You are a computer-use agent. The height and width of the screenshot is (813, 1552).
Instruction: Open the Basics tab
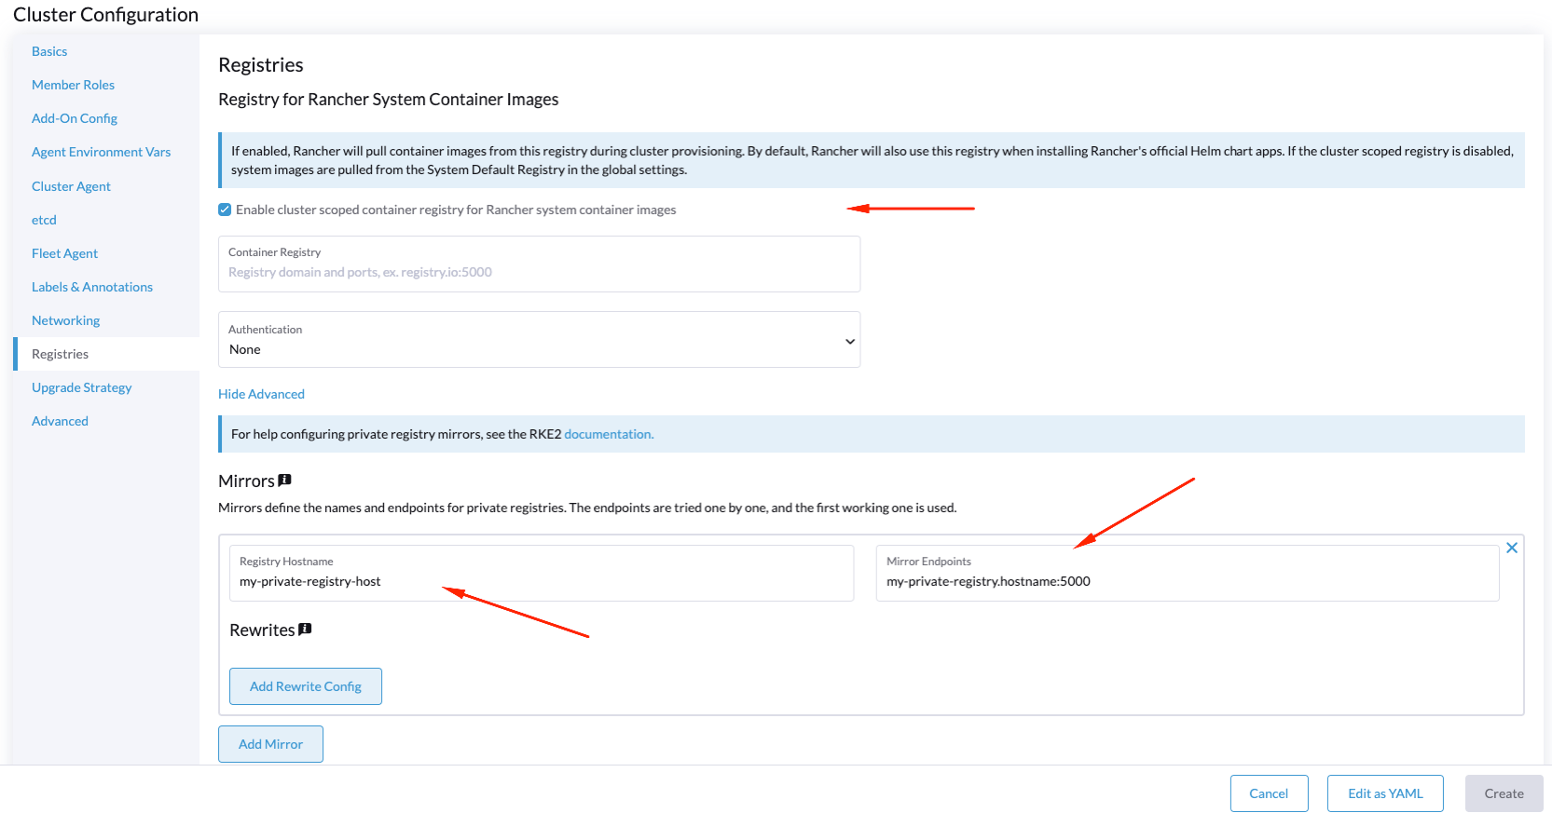[x=49, y=51]
